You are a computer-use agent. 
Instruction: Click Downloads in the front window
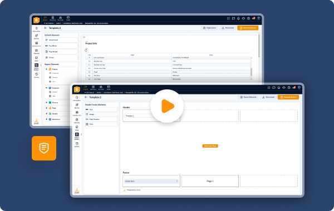[268, 97]
